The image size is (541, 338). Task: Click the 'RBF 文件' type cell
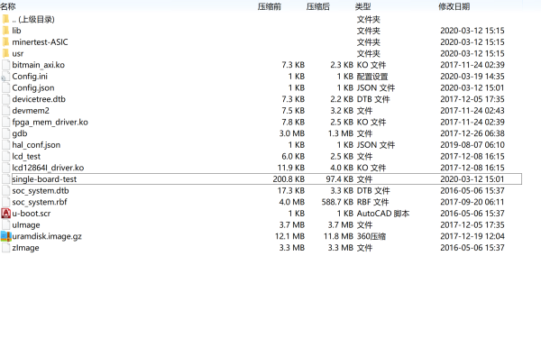[x=372, y=202]
